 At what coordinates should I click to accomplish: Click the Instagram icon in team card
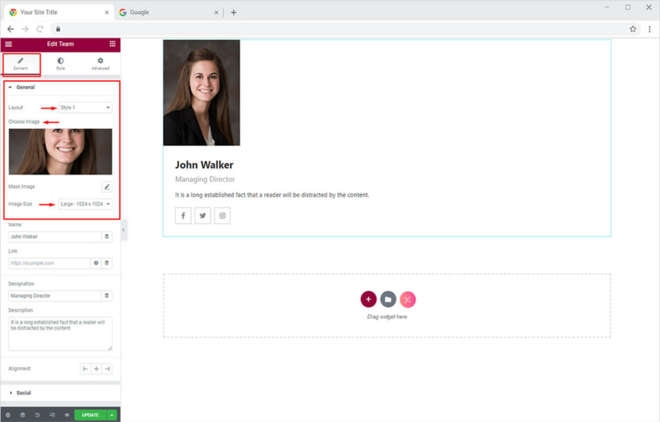(222, 216)
